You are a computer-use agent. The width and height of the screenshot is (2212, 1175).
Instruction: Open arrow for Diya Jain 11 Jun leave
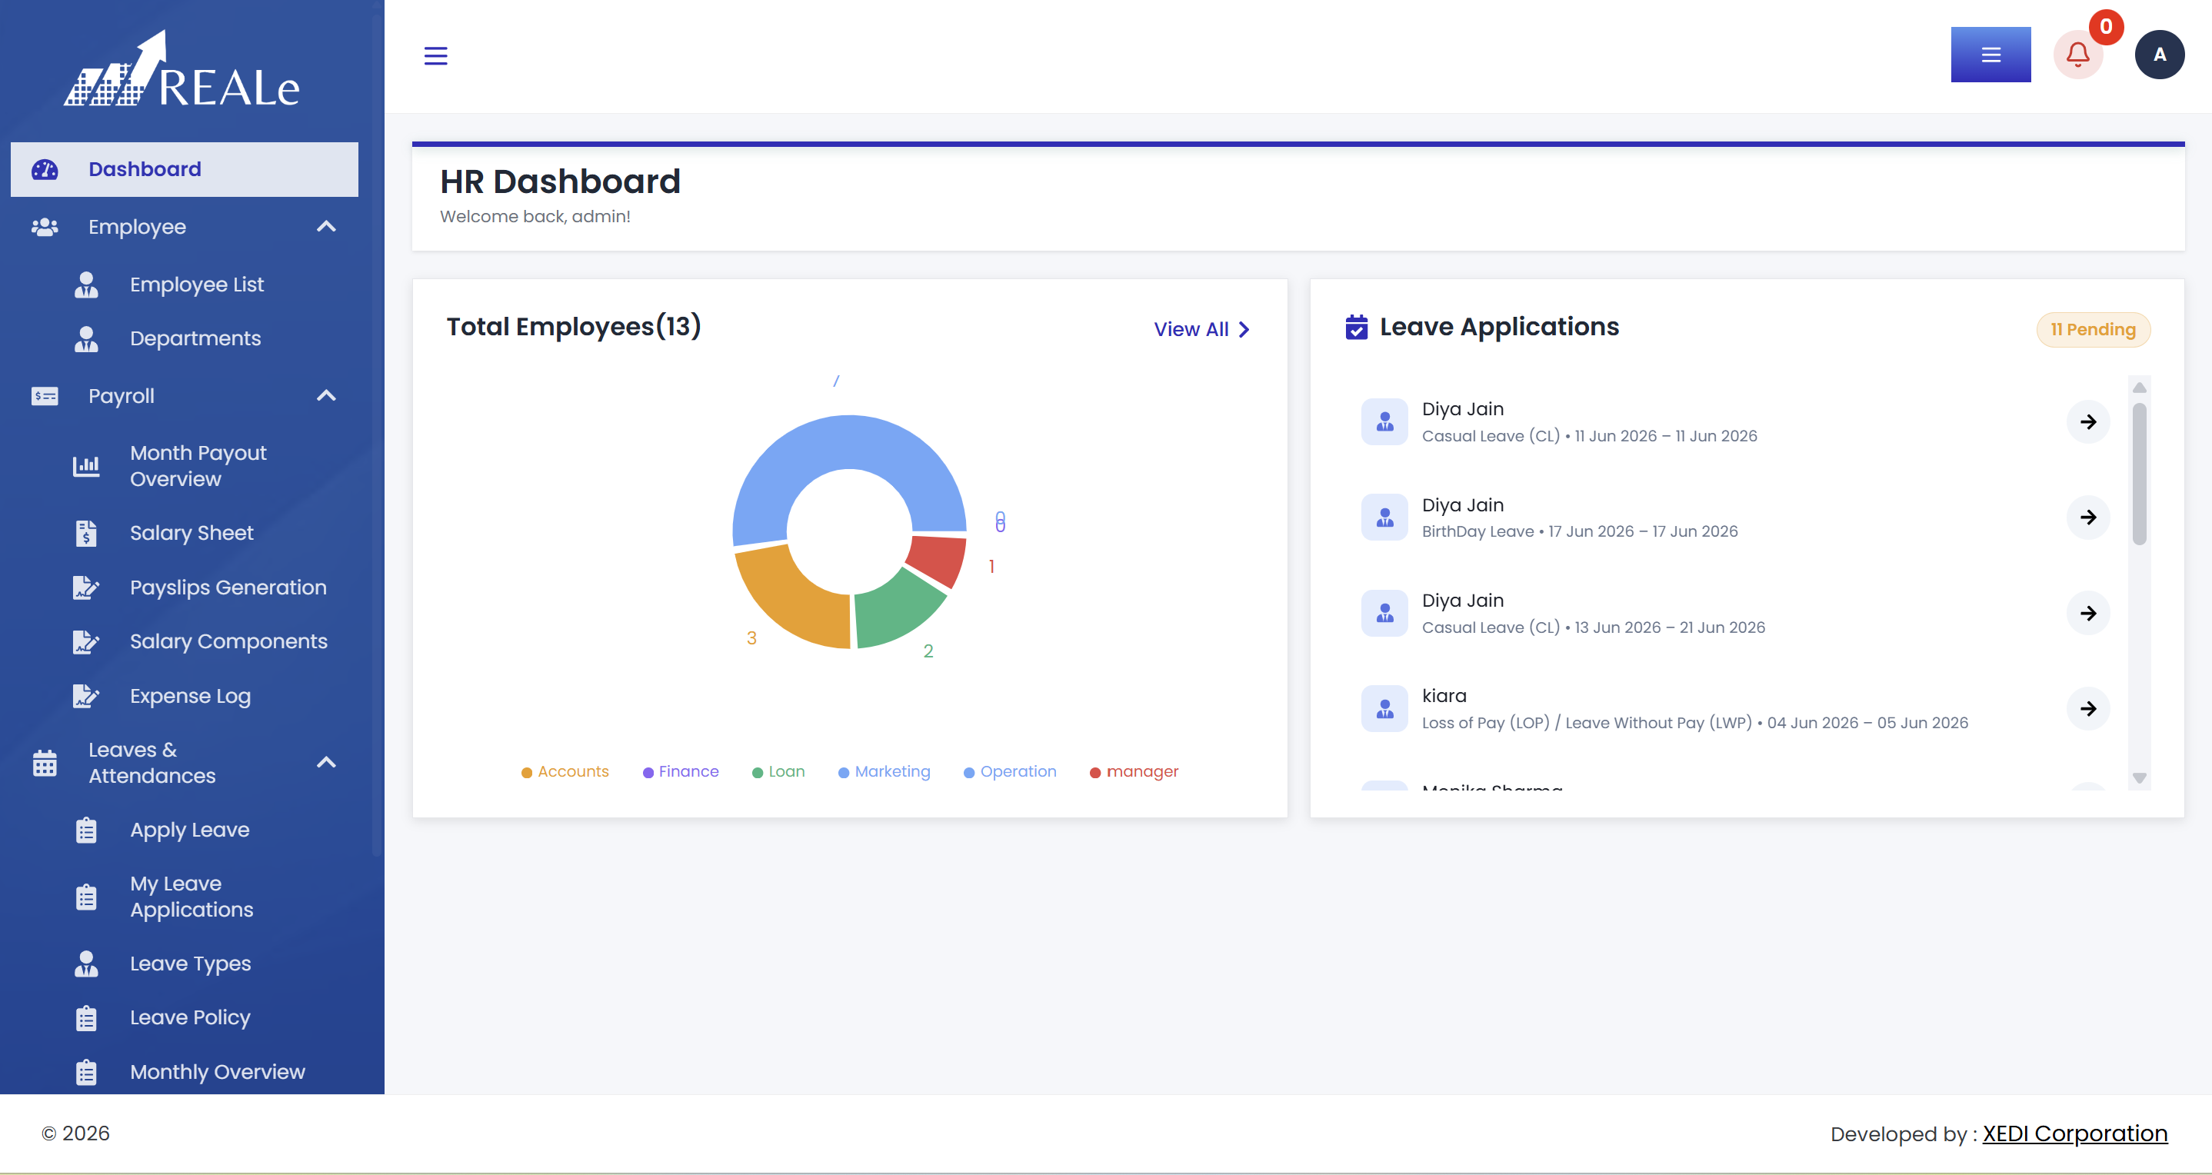(x=2088, y=421)
